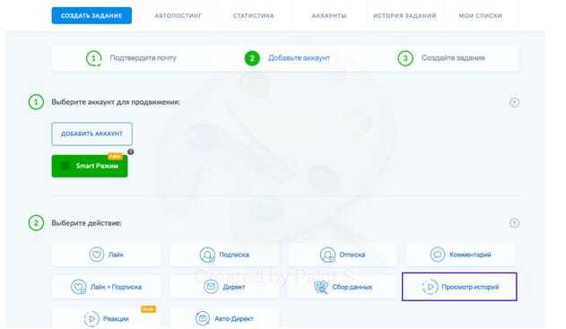This screenshot has width=566, height=329.
Task: Select step 1 circle Подтвердите почту
Action: (x=94, y=58)
